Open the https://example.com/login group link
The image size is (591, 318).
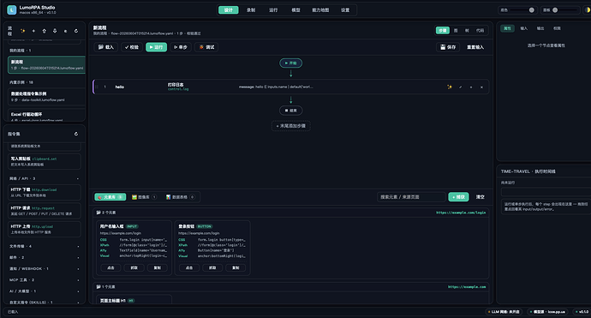coord(461,213)
